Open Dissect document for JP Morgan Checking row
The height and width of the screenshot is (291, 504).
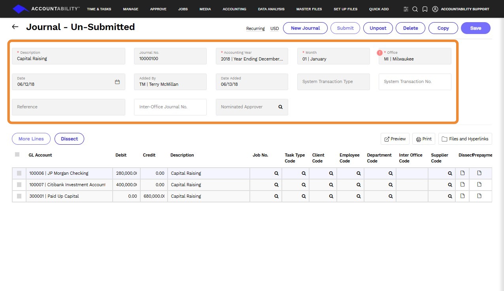pos(462,173)
